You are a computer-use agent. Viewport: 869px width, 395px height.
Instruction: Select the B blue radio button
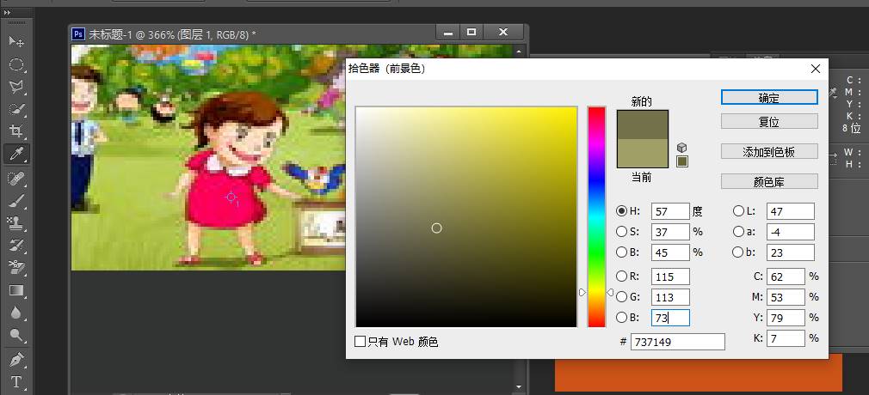pyautogui.click(x=622, y=318)
